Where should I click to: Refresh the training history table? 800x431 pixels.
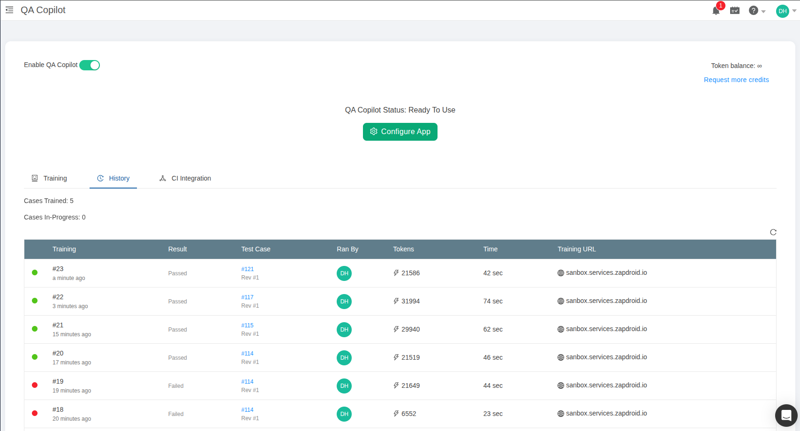point(773,232)
